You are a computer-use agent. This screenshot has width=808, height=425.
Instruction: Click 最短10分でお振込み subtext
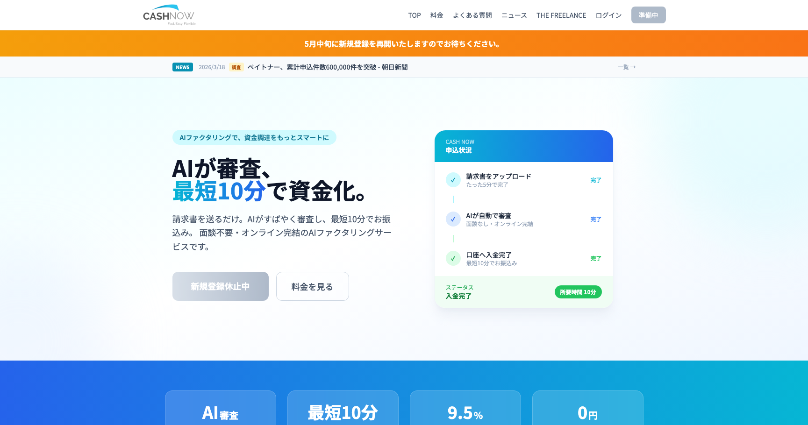pos(492,263)
